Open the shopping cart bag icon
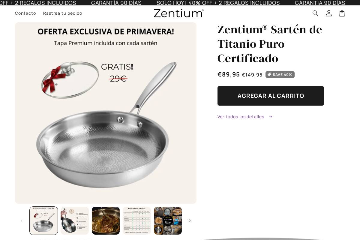 point(342,13)
